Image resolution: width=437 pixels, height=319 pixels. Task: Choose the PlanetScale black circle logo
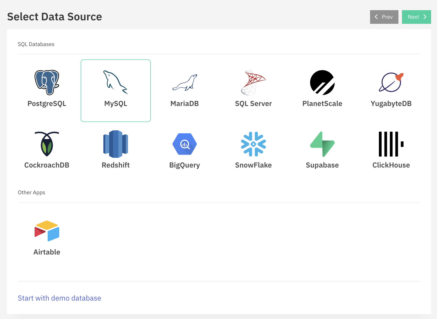tap(322, 82)
